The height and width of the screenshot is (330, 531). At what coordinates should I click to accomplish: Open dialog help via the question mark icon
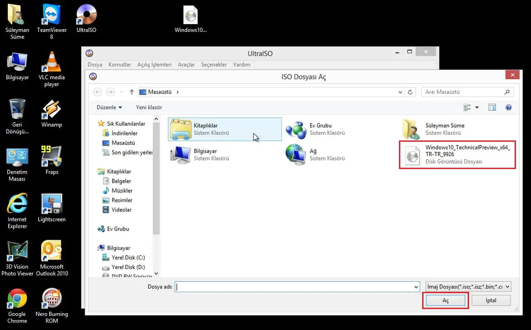[x=509, y=107]
